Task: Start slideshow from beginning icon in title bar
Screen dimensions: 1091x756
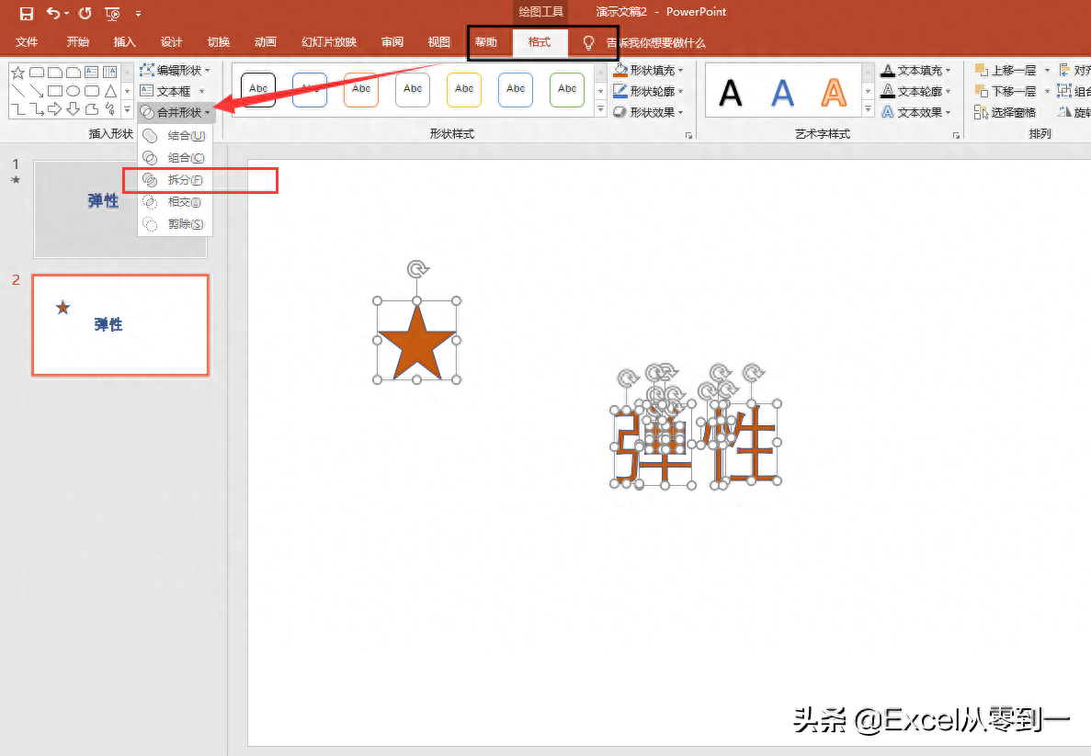Action: tap(112, 13)
